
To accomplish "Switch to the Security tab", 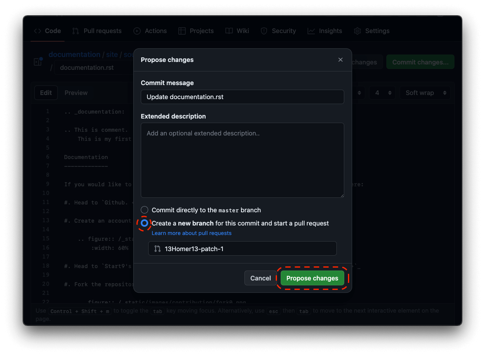I will (278, 31).
